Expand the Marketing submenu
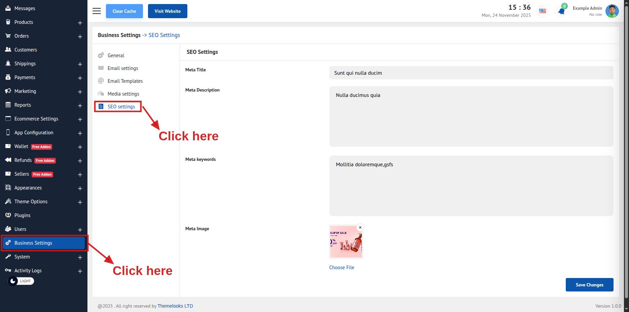 80,92
